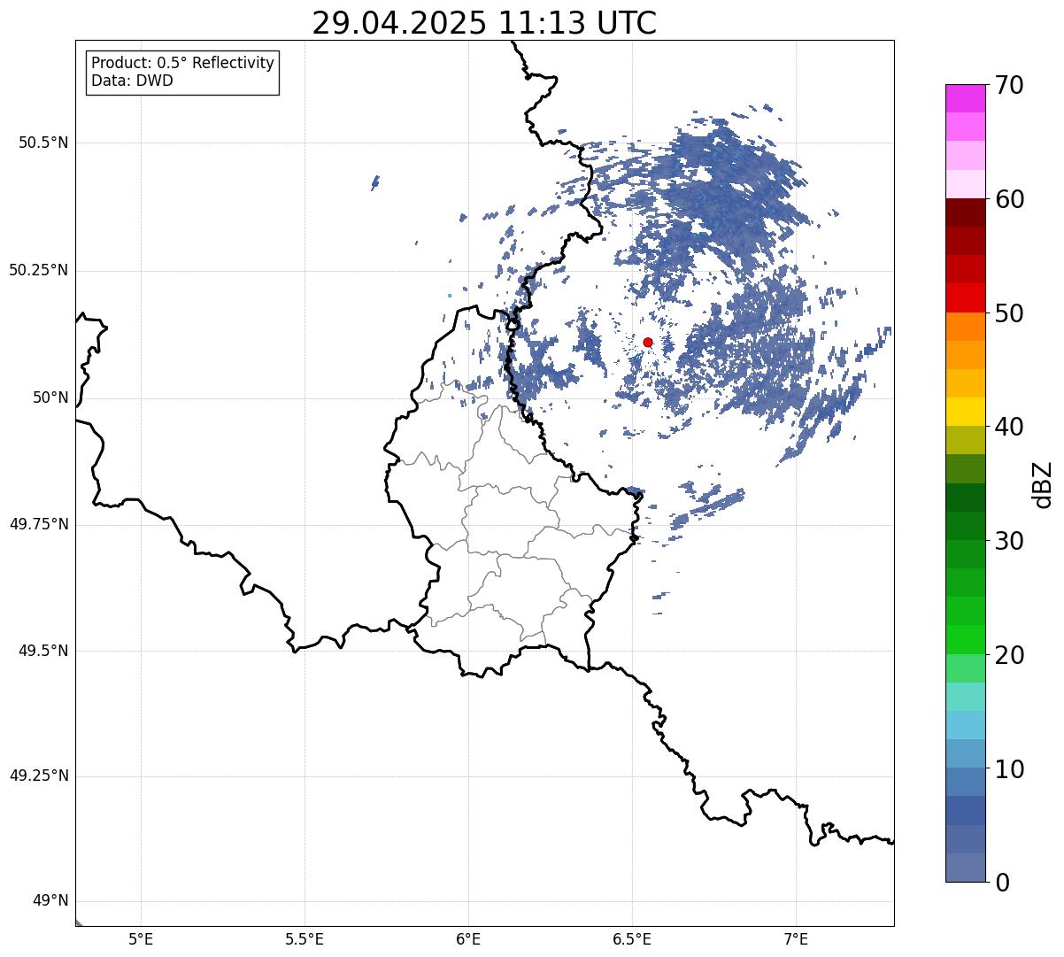Click the 49.5°N latitude label
This screenshot has height=957, width=1064.
42,651
